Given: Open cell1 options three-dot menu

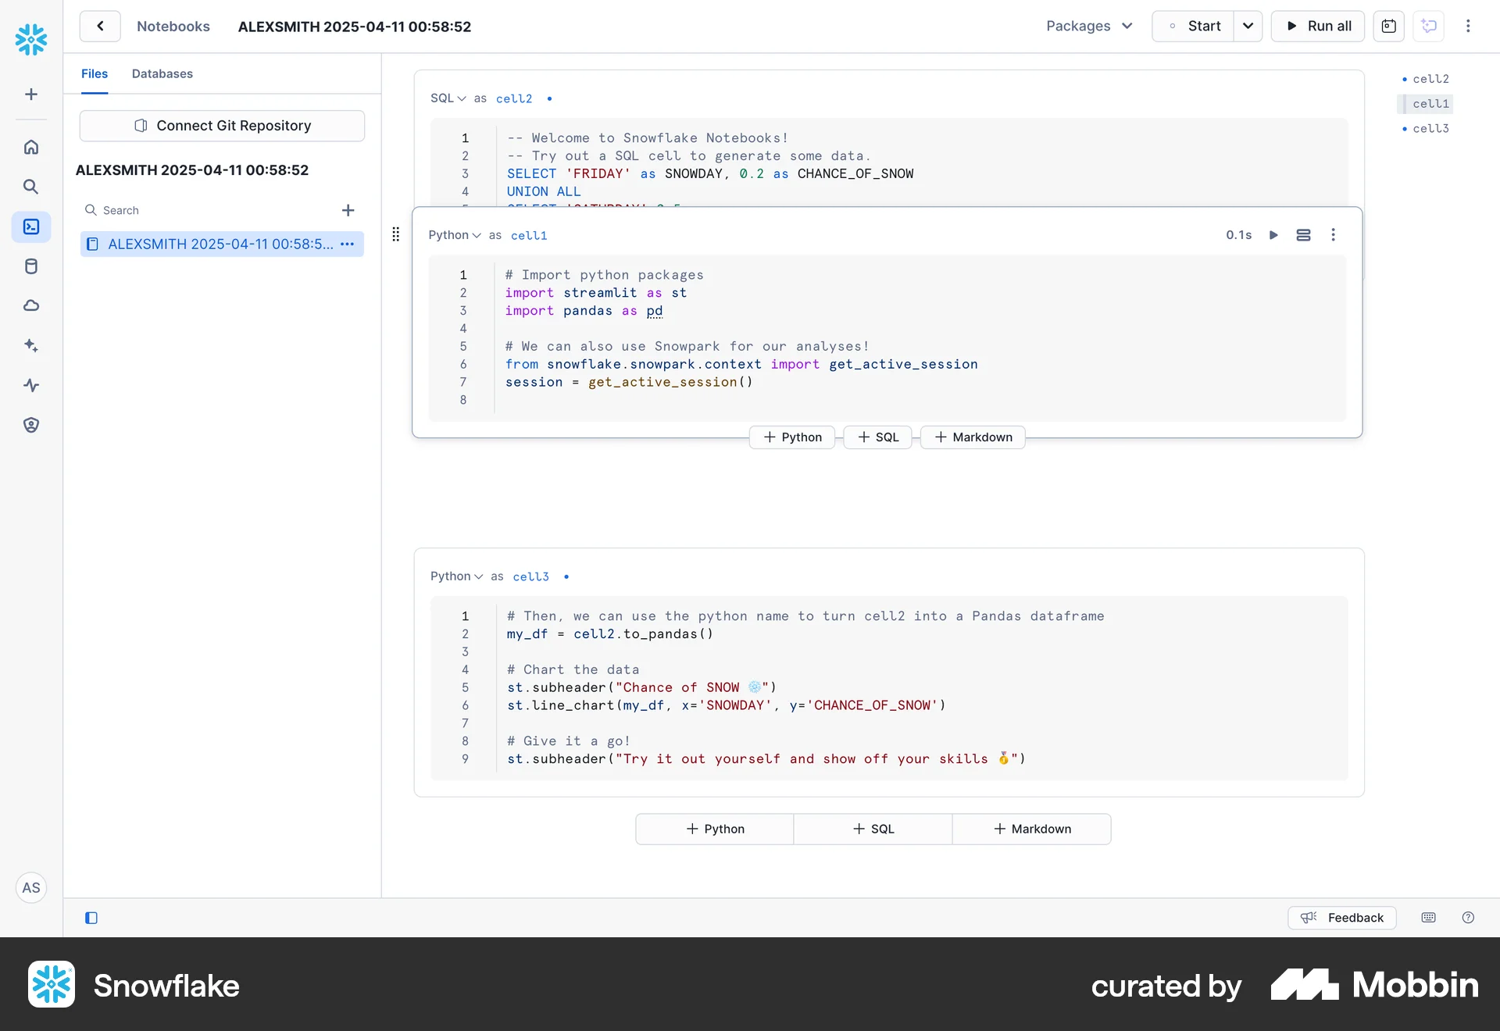Looking at the screenshot, I should click(1333, 234).
